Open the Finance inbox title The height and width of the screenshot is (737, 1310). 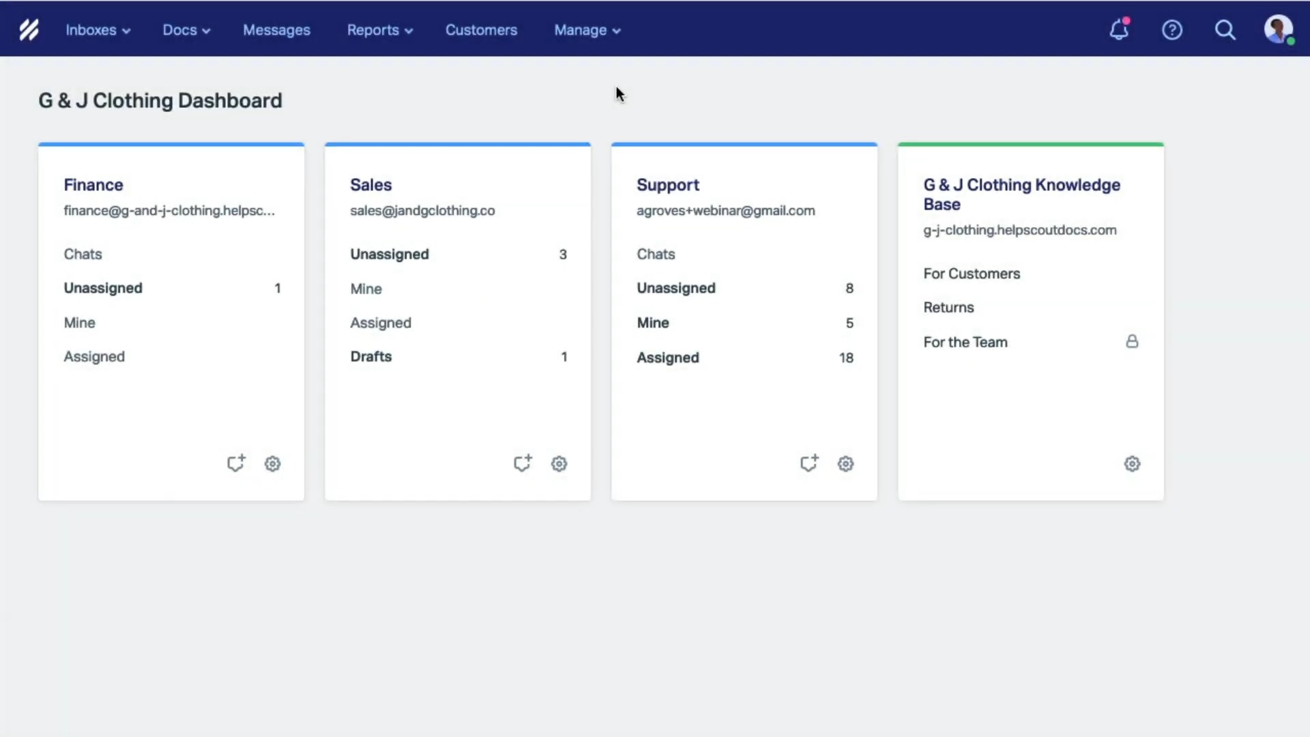point(93,185)
